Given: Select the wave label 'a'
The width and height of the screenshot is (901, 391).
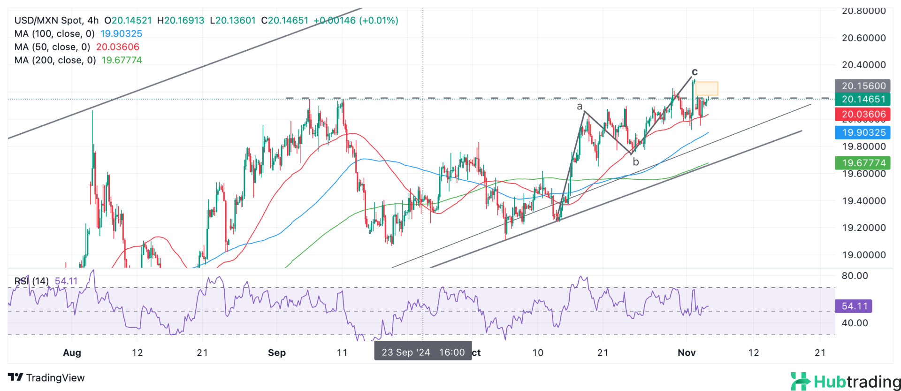Looking at the screenshot, I should pos(580,107).
